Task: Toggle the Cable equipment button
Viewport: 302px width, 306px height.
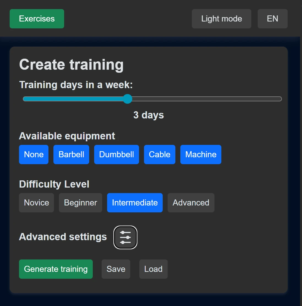Action: coord(159,155)
